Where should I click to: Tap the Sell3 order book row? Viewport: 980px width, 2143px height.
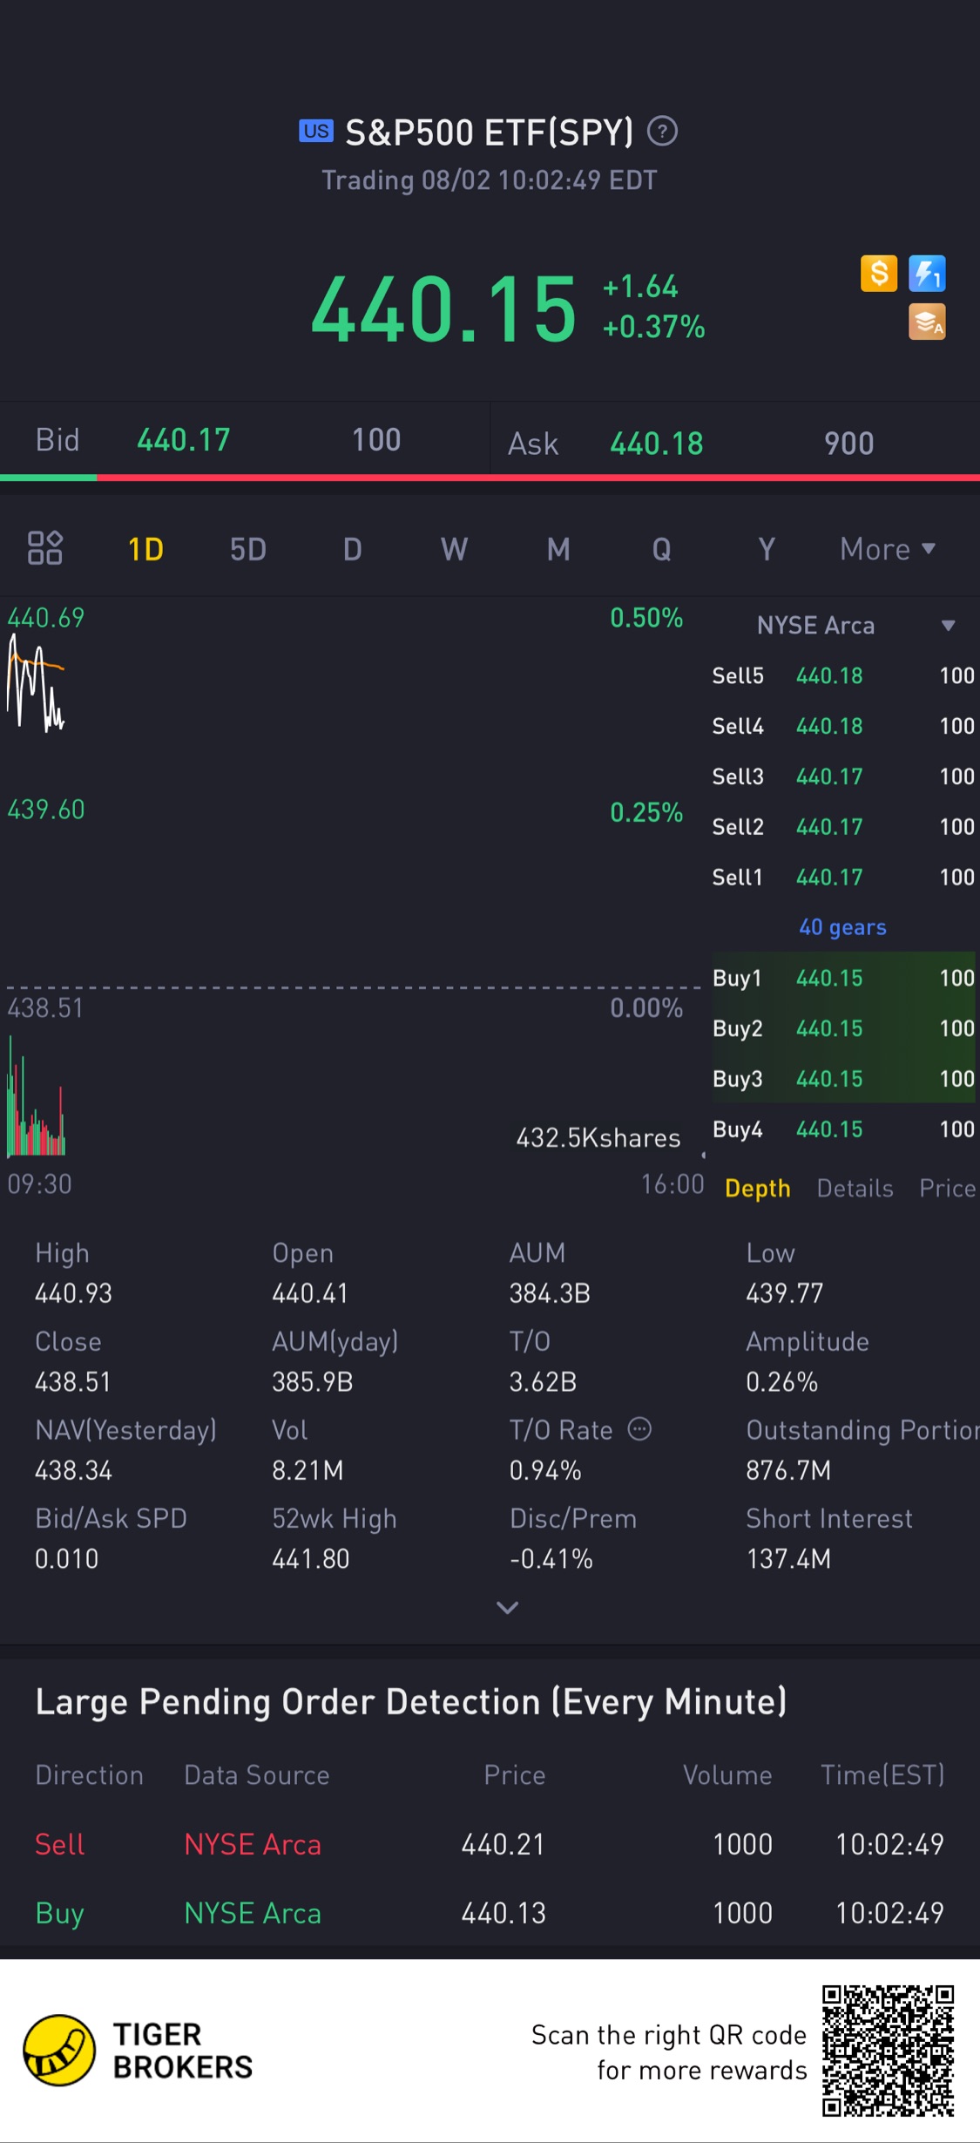click(x=843, y=776)
